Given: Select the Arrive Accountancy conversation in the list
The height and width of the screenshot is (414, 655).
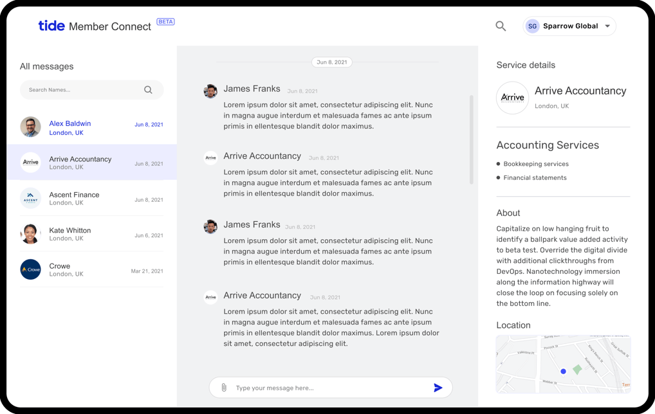Looking at the screenshot, I should [x=91, y=163].
